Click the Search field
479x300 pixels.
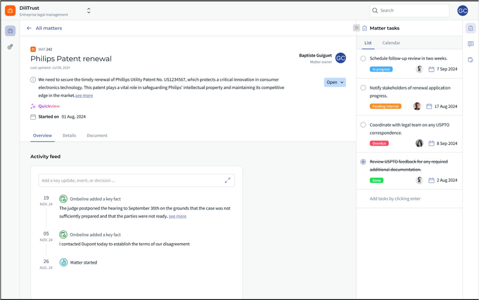point(409,11)
